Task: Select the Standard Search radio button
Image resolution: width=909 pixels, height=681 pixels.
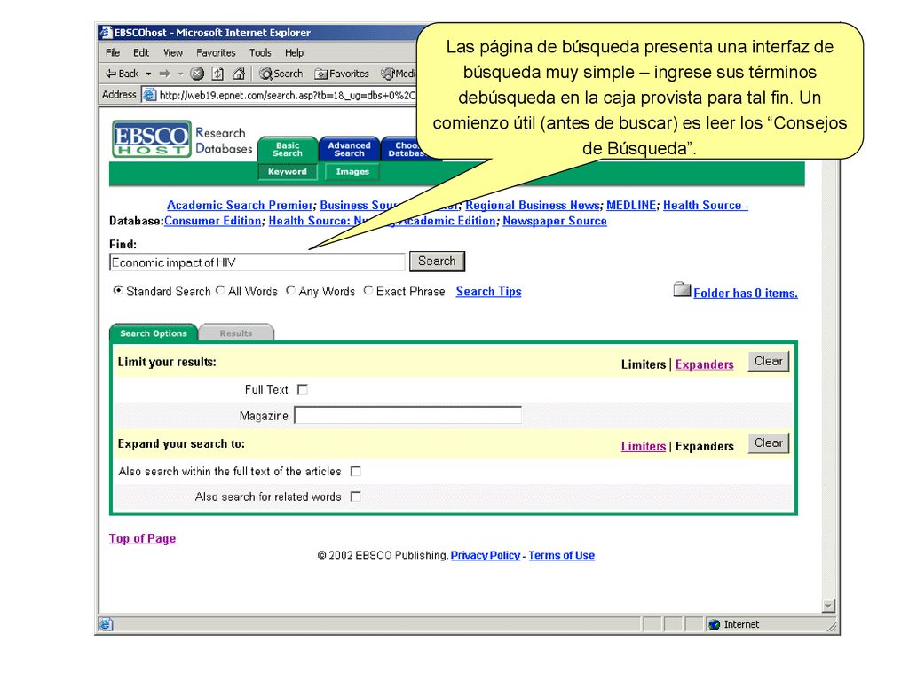Action: click(118, 291)
